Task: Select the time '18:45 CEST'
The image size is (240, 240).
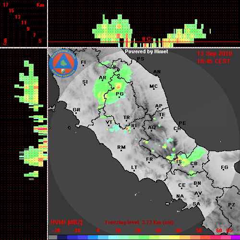Action: tap(214, 61)
